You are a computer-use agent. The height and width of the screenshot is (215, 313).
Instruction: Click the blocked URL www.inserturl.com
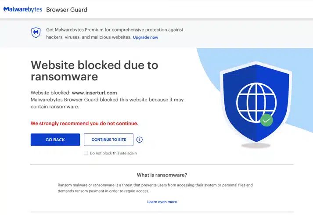[94, 93]
